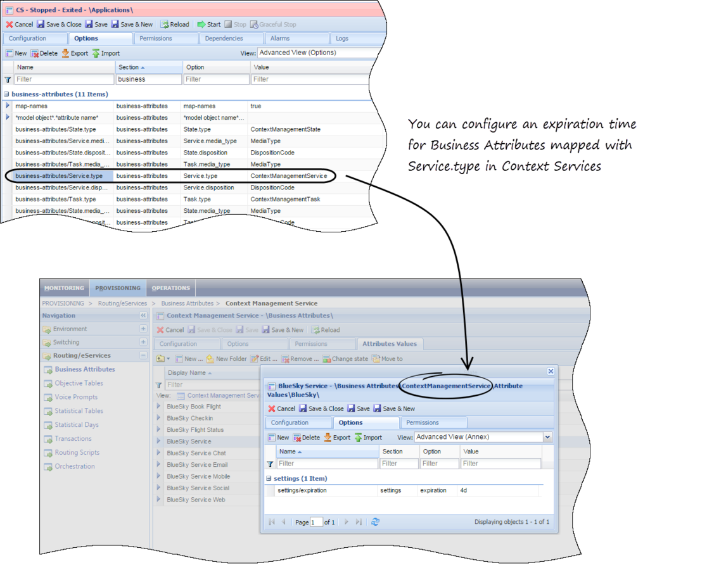The image size is (707, 570).
Task: Click Cancel in the CS application toolbar
Action: pos(10,25)
